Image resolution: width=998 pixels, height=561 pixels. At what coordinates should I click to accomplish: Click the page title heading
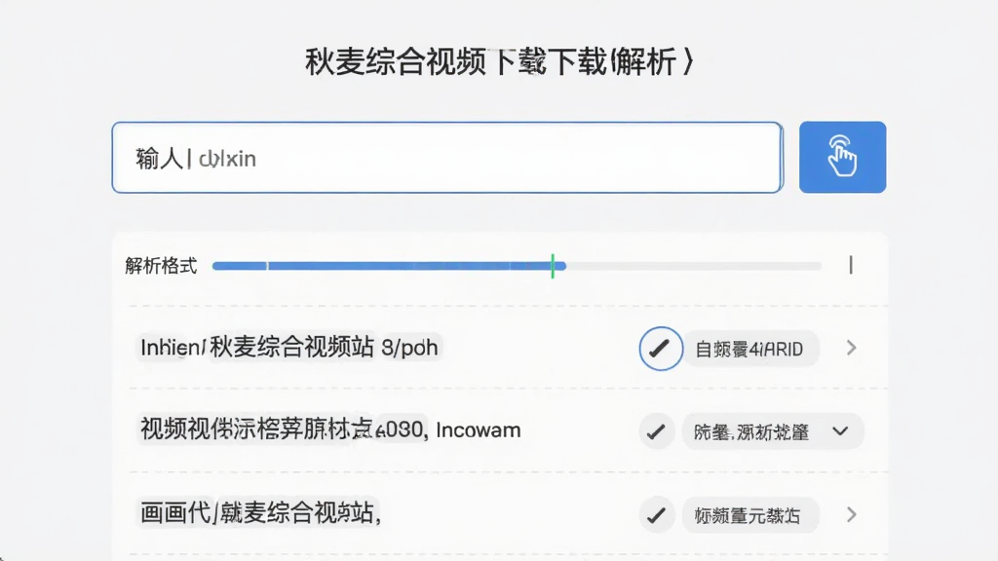tap(500, 62)
